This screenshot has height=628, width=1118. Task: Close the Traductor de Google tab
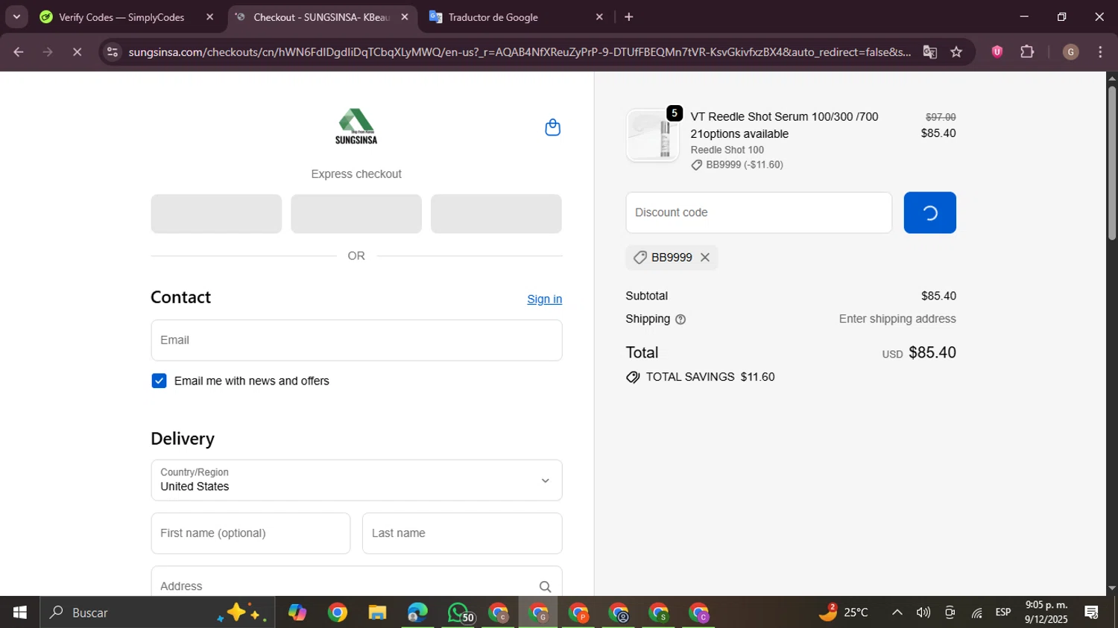599,17
